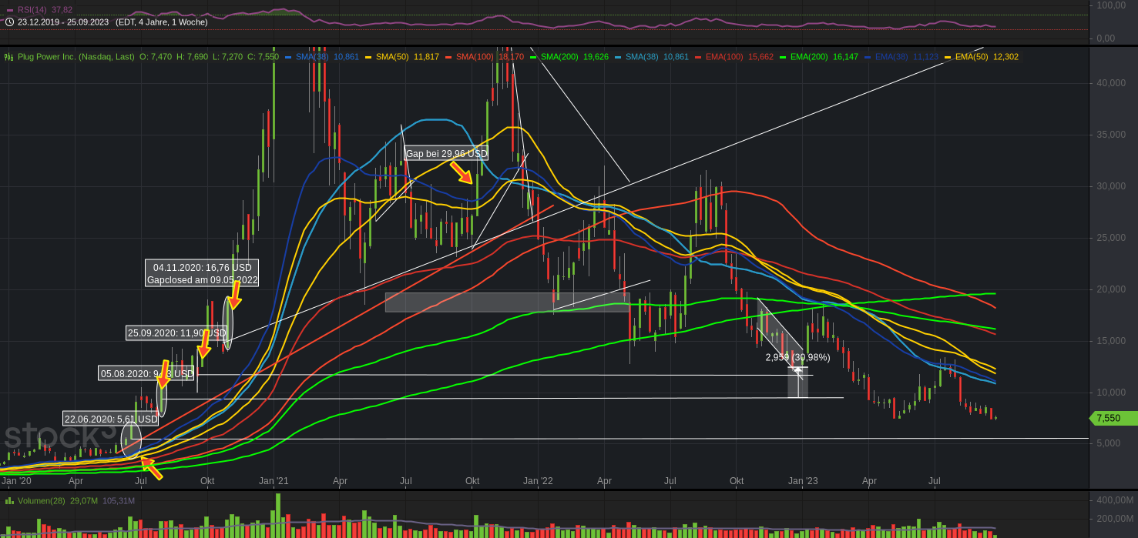Select the green SMA(200) legend entry

(x=559, y=57)
